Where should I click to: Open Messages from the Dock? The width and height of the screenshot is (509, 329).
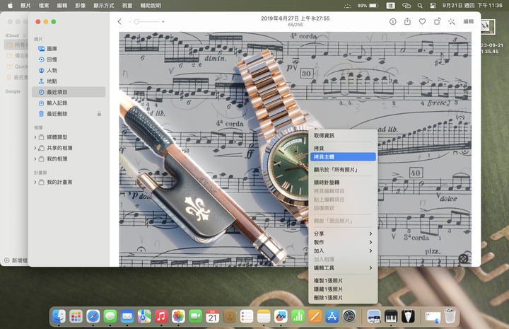pos(110,316)
